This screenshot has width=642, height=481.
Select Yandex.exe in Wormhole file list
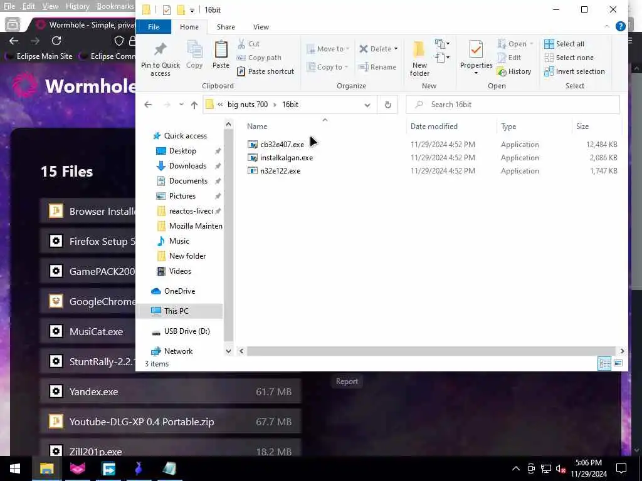[171, 392]
